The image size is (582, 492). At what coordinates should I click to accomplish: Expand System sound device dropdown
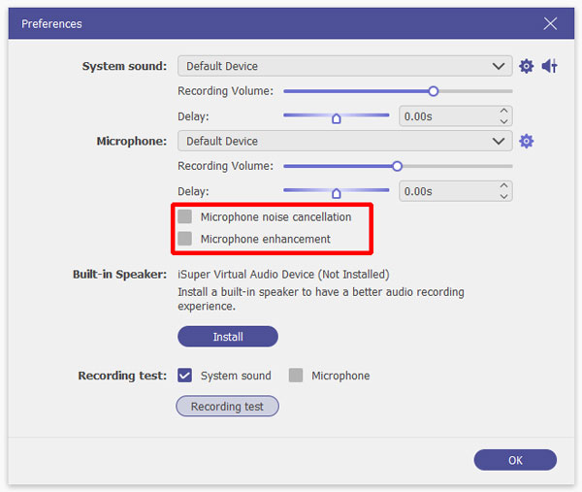click(x=500, y=66)
